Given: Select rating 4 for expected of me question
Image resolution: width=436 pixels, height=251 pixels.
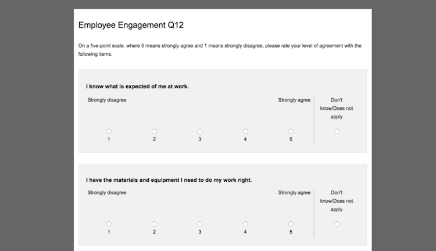Looking at the screenshot, I should click(x=245, y=131).
